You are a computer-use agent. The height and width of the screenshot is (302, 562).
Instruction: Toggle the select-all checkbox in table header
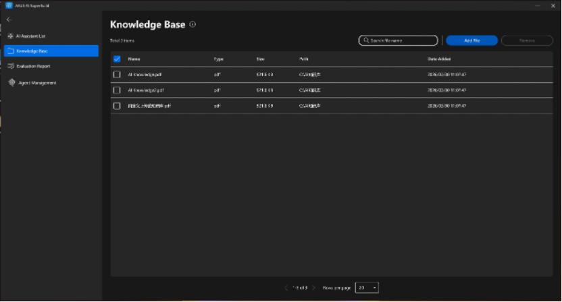point(117,59)
